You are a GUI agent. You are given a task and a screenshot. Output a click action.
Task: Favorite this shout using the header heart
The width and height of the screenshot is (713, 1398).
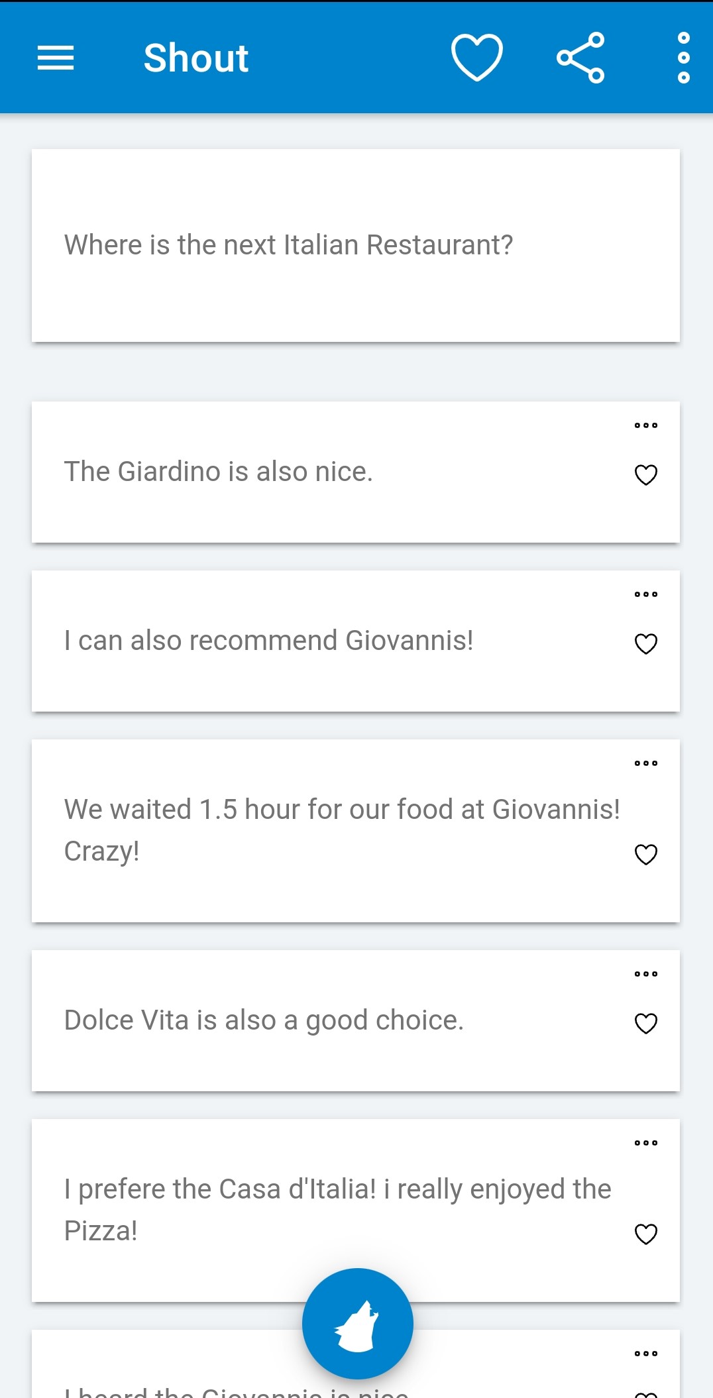[476, 58]
